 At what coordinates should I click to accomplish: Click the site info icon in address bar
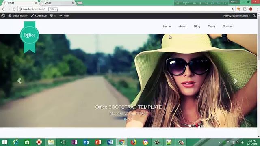click(x=20, y=9)
